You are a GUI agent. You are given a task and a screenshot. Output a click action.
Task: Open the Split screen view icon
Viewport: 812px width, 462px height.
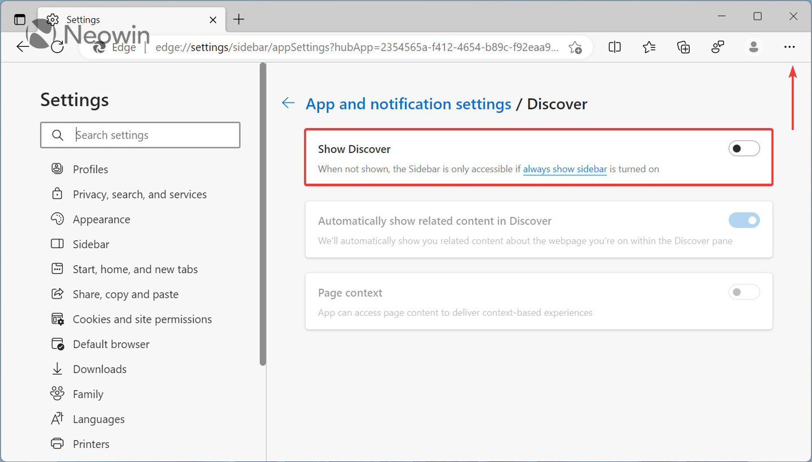[614, 47]
